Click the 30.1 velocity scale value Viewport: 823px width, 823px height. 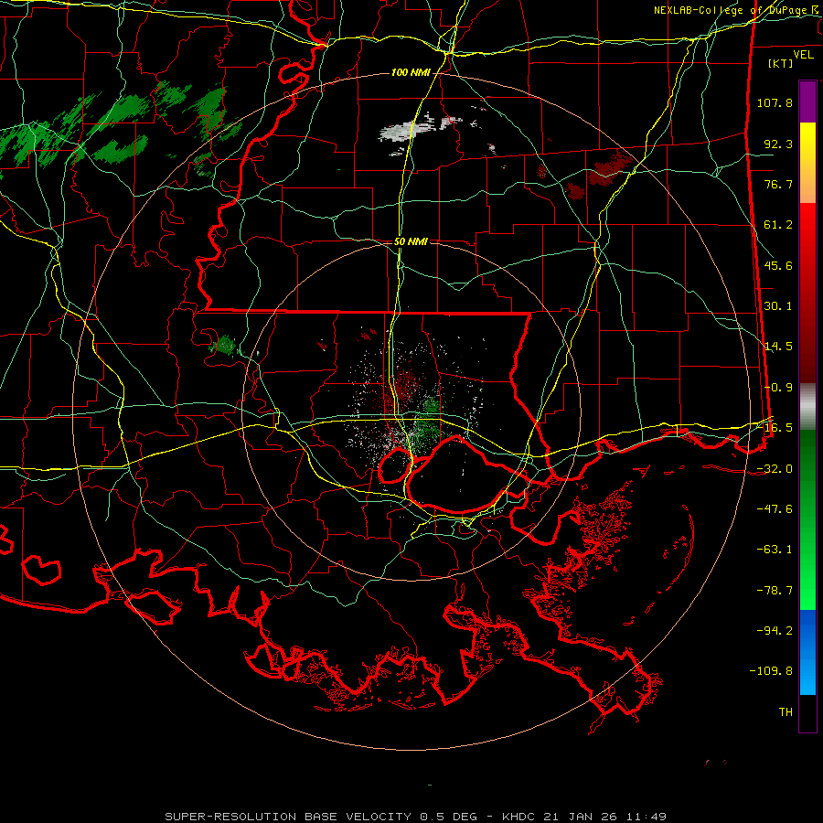click(x=778, y=306)
